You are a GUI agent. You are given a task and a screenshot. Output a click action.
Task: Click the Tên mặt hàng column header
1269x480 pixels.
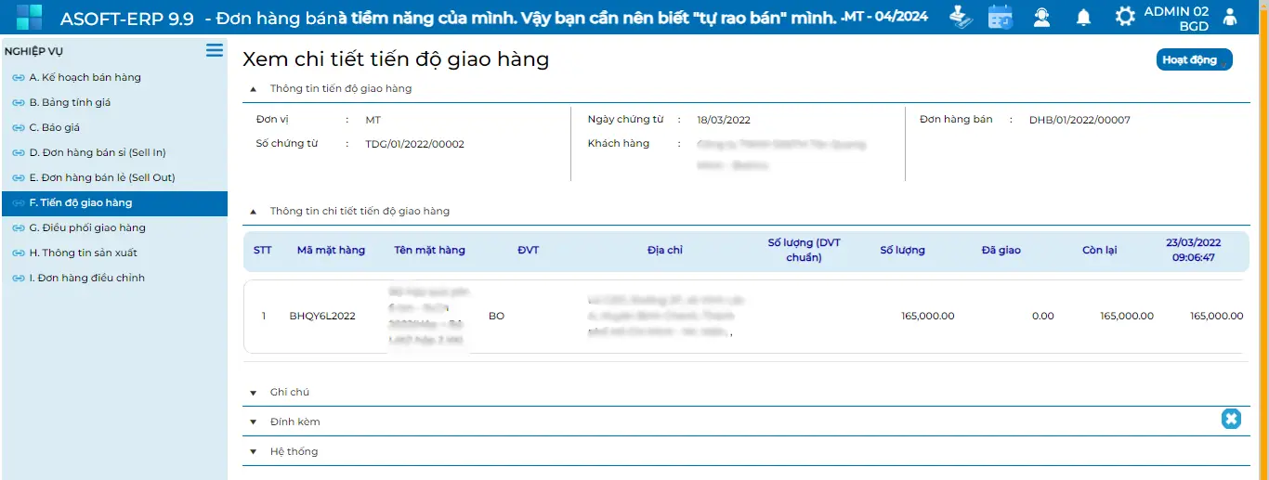(x=429, y=251)
